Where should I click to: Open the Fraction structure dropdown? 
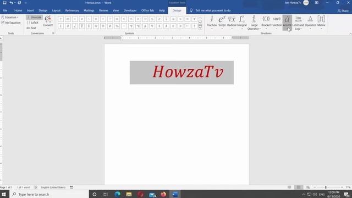(212, 23)
